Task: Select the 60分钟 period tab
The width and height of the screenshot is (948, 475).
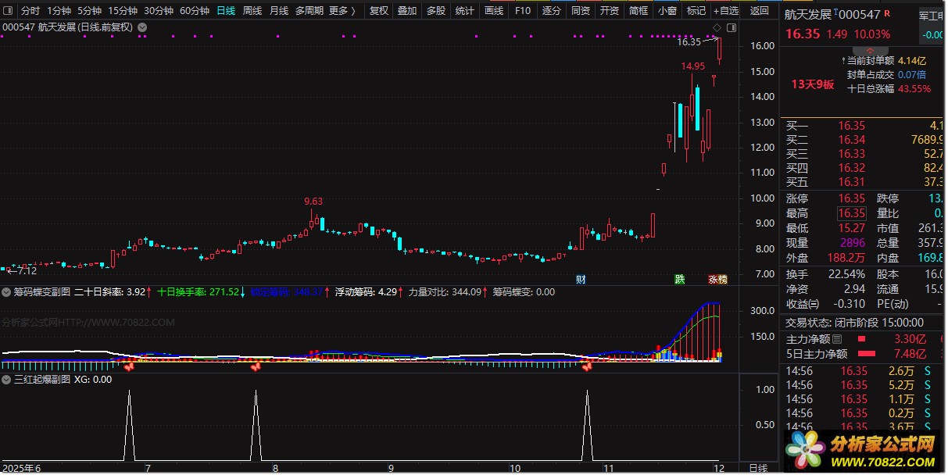Action: coord(194,11)
